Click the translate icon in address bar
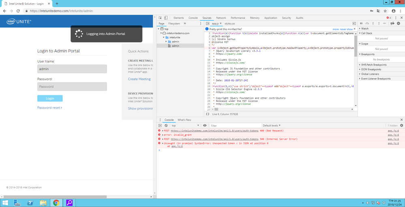The height and width of the screenshot is (207, 405). (378, 11)
